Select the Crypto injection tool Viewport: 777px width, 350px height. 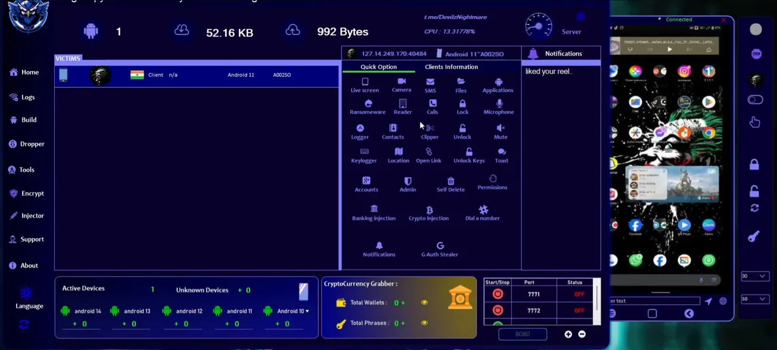pos(429,213)
